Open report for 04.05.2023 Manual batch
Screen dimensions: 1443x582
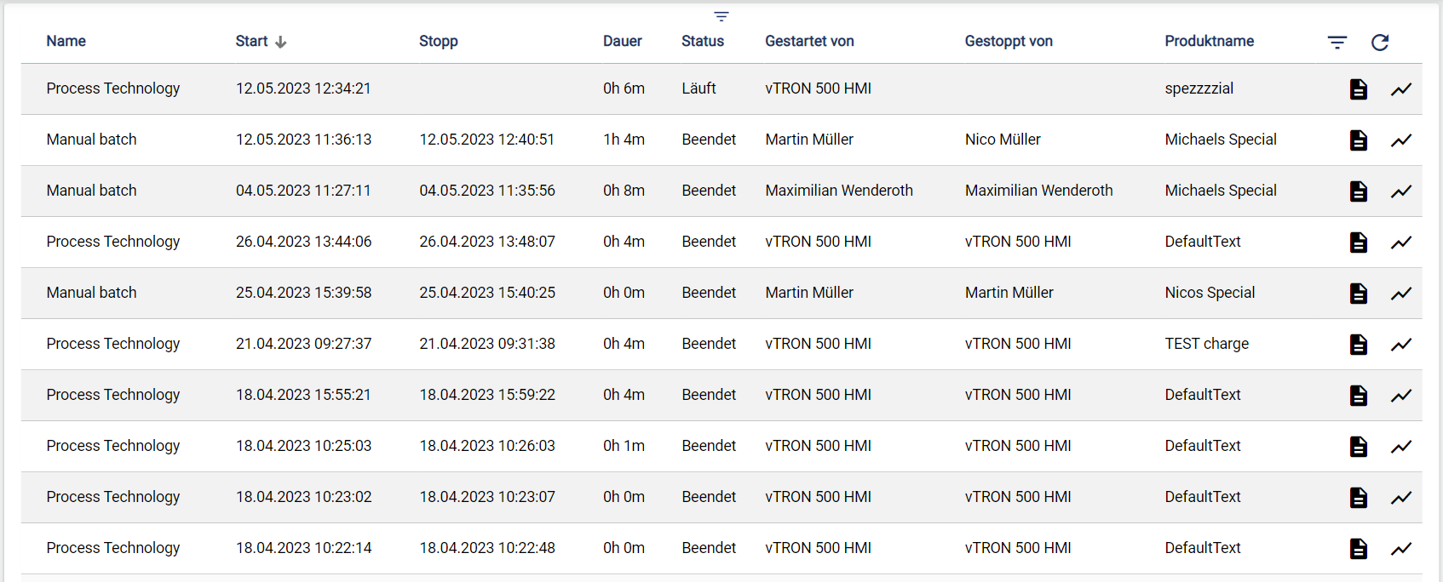1359,191
